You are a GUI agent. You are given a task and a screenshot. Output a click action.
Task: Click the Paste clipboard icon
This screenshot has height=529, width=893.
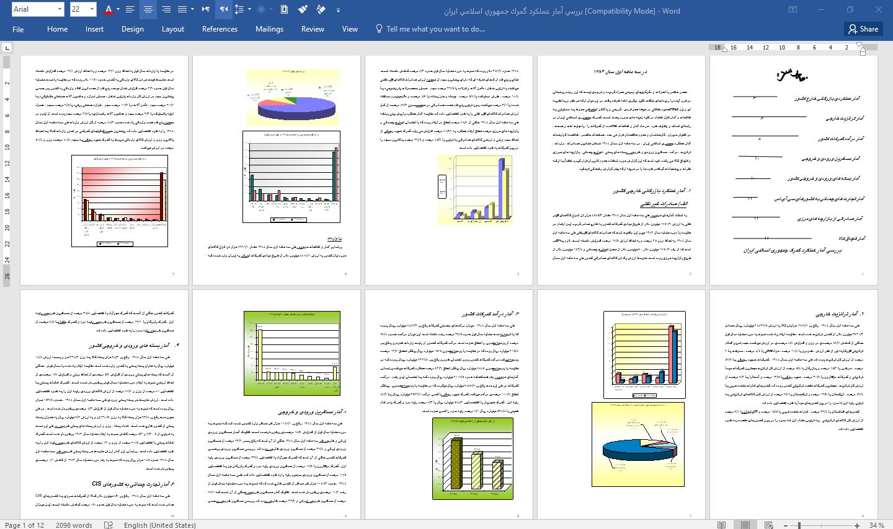284,9
